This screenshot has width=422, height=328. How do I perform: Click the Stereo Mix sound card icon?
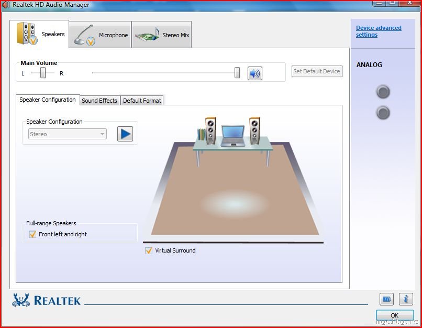(147, 35)
